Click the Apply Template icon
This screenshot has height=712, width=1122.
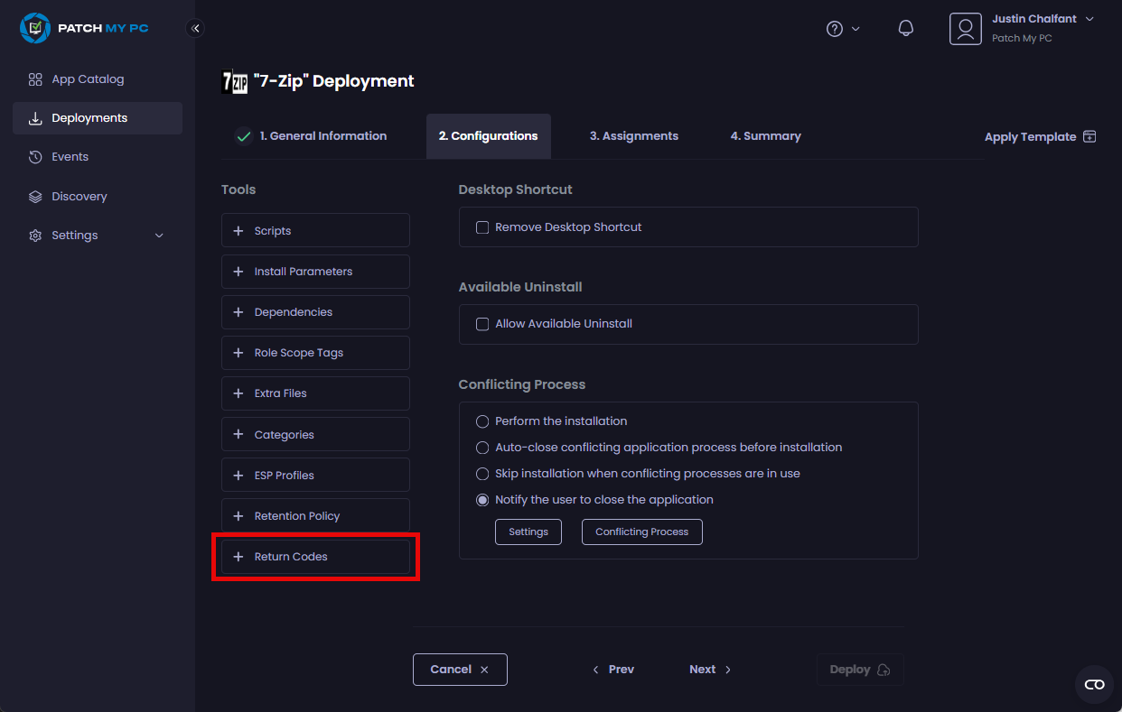[1089, 137]
